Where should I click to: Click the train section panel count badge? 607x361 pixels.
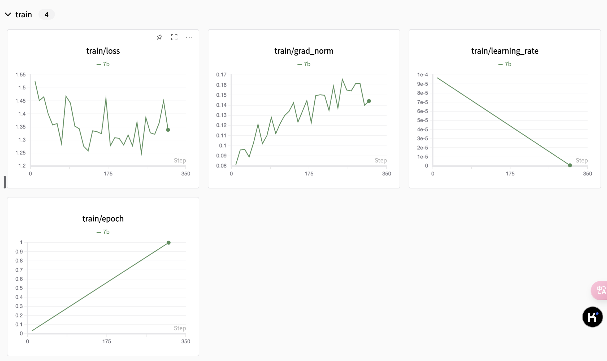(x=47, y=14)
